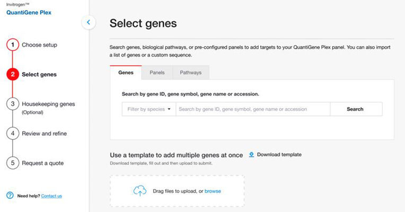Collapse the sidebar with the chevron button
The width and height of the screenshot is (405, 212).
pyautogui.click(x=89, y=22)
